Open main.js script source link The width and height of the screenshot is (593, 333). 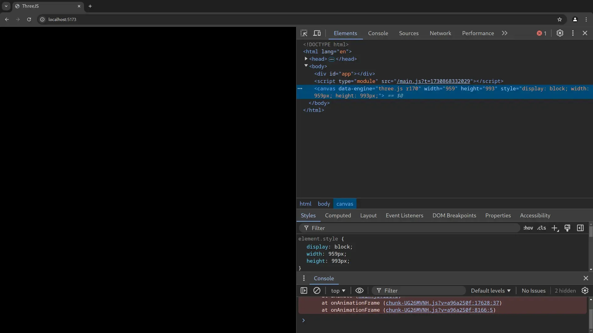433,81
